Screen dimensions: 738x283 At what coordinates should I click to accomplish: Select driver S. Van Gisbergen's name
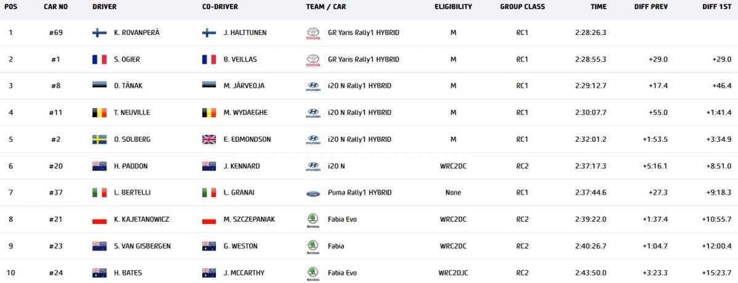[x=142, y=246]
